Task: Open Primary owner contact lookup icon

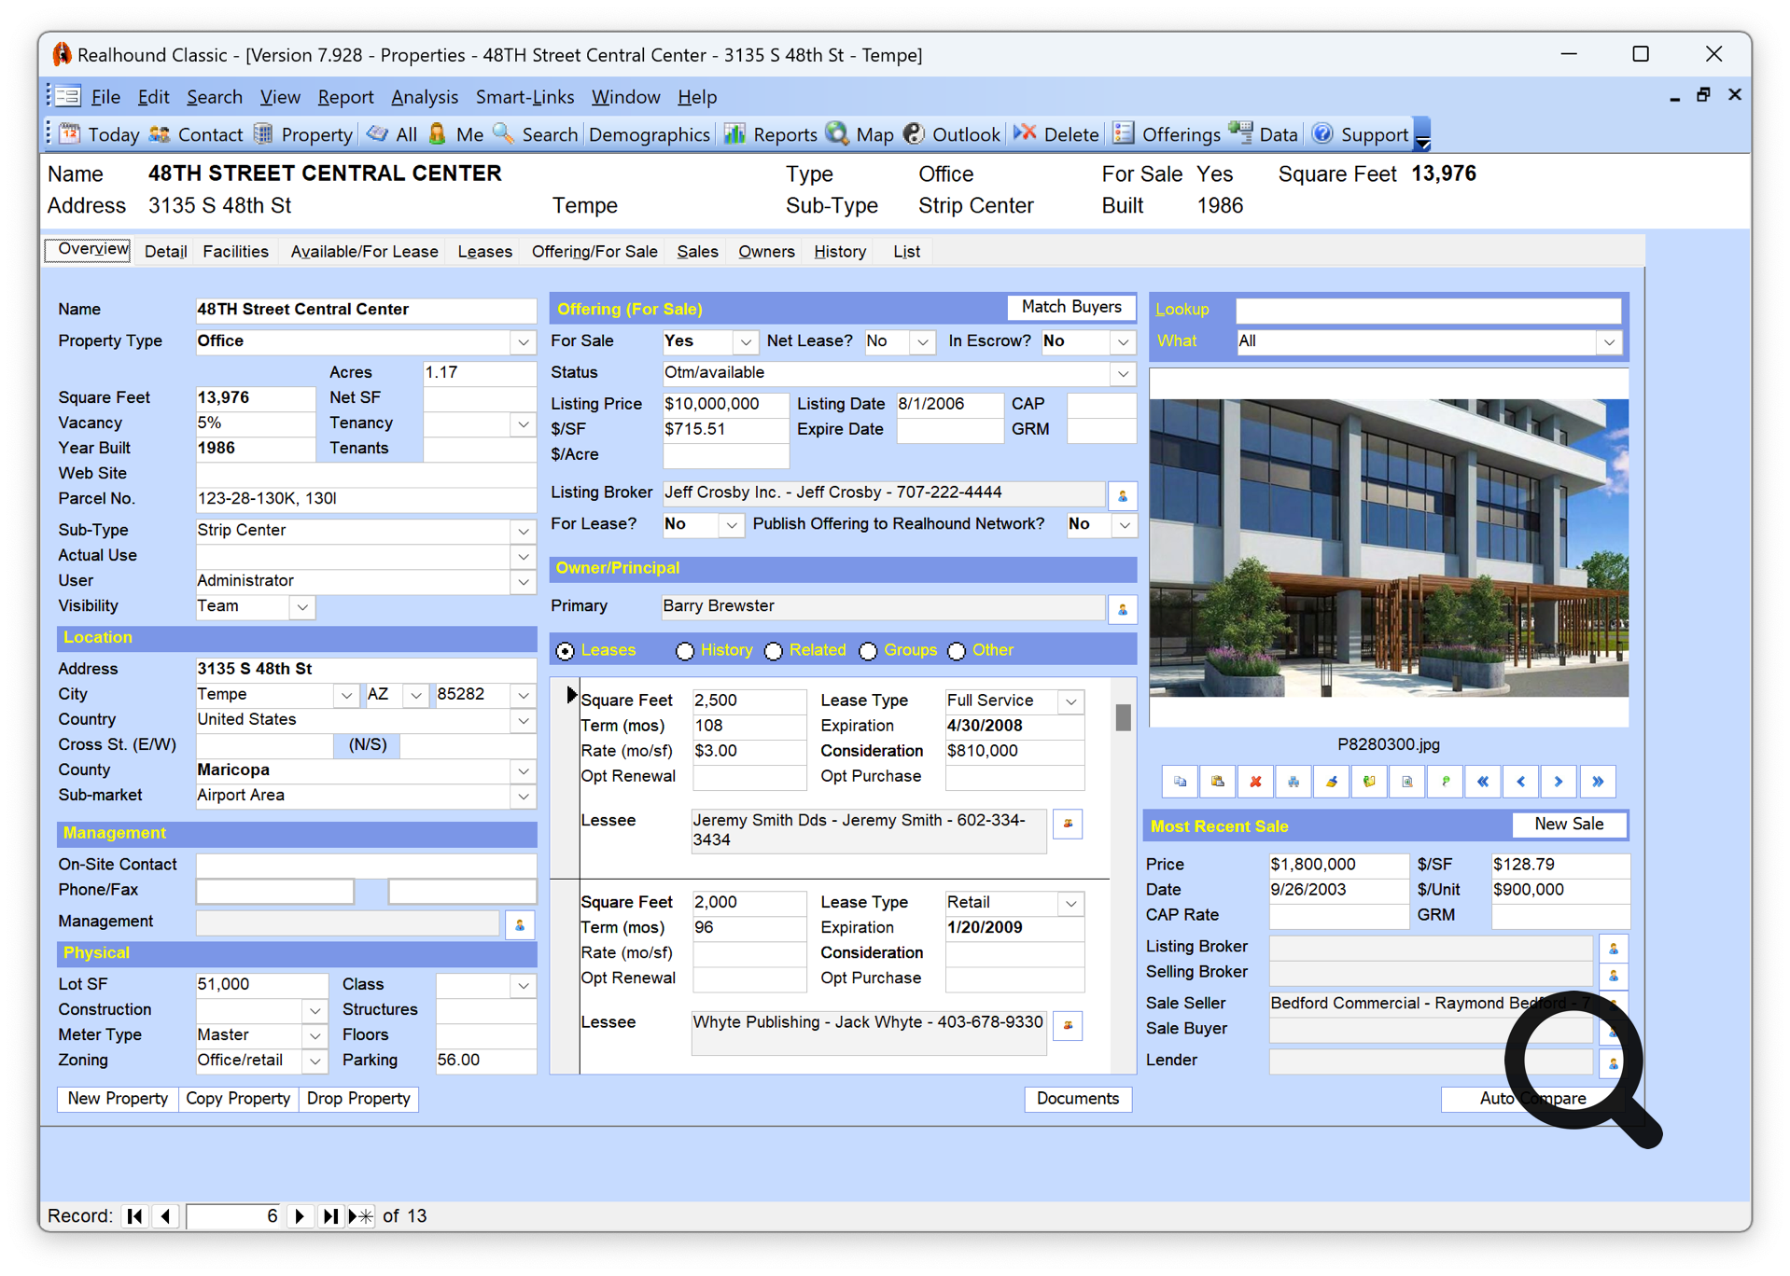Action: pos(1123,609)
